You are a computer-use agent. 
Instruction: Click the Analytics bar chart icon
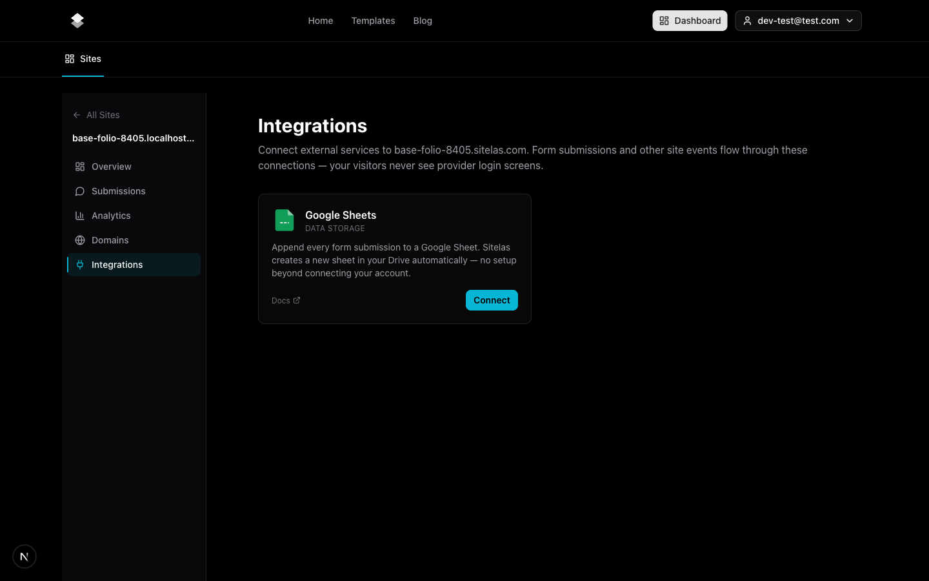click(x=80, y=216)
